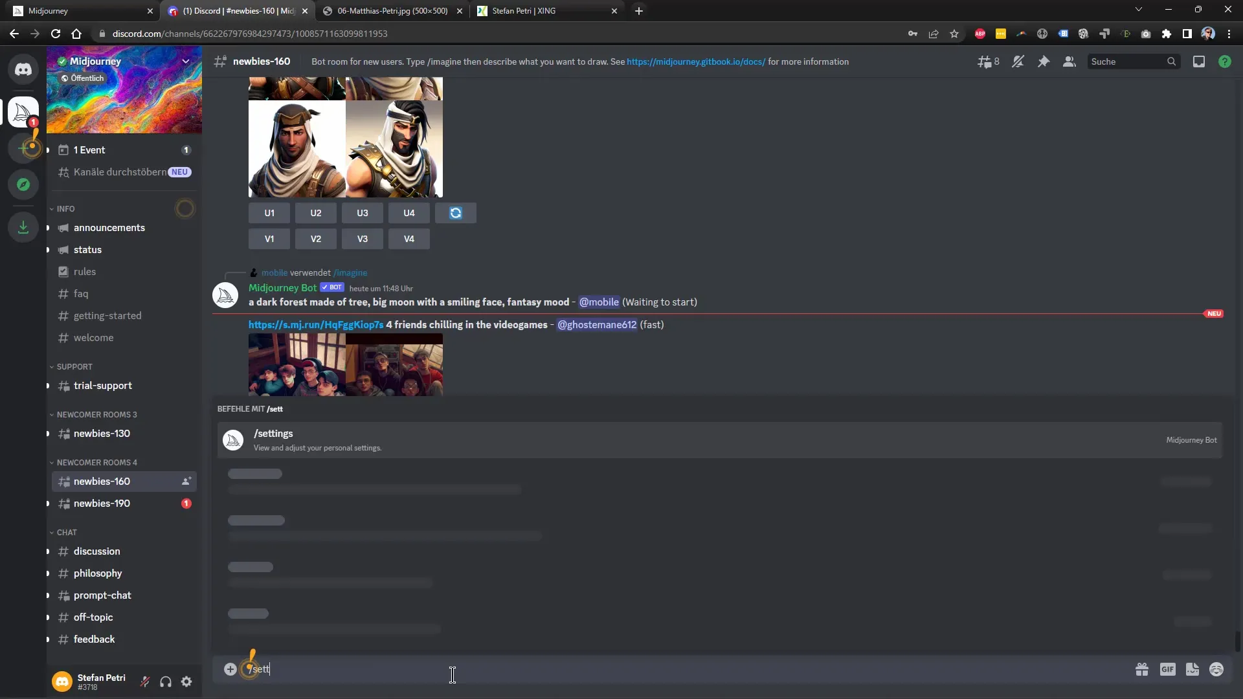Open the /settings command link
1243x699 pixels.
point(273,433)
